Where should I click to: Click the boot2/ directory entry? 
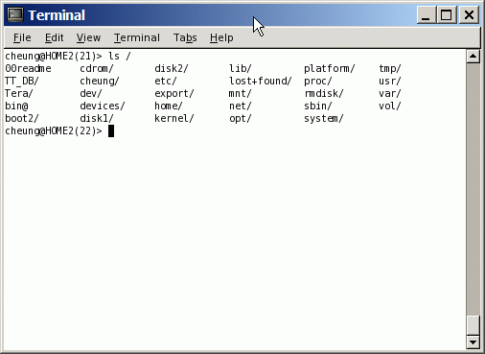(x=22, y=118)
